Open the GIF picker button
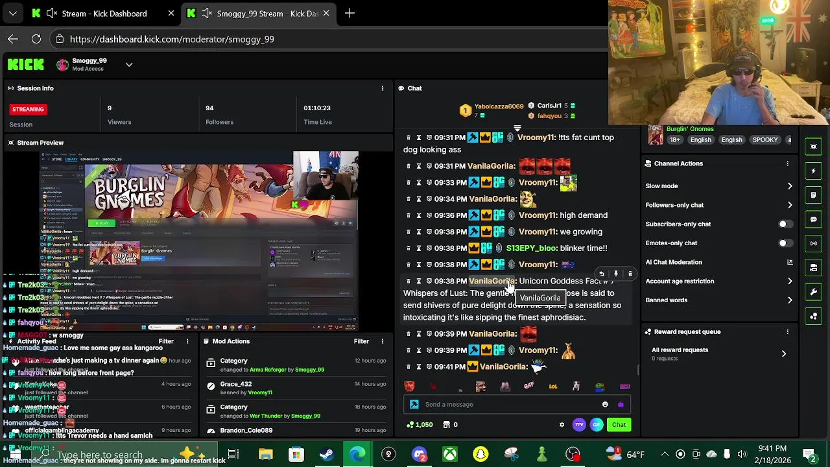830x467 pixels. pos(597,425)
